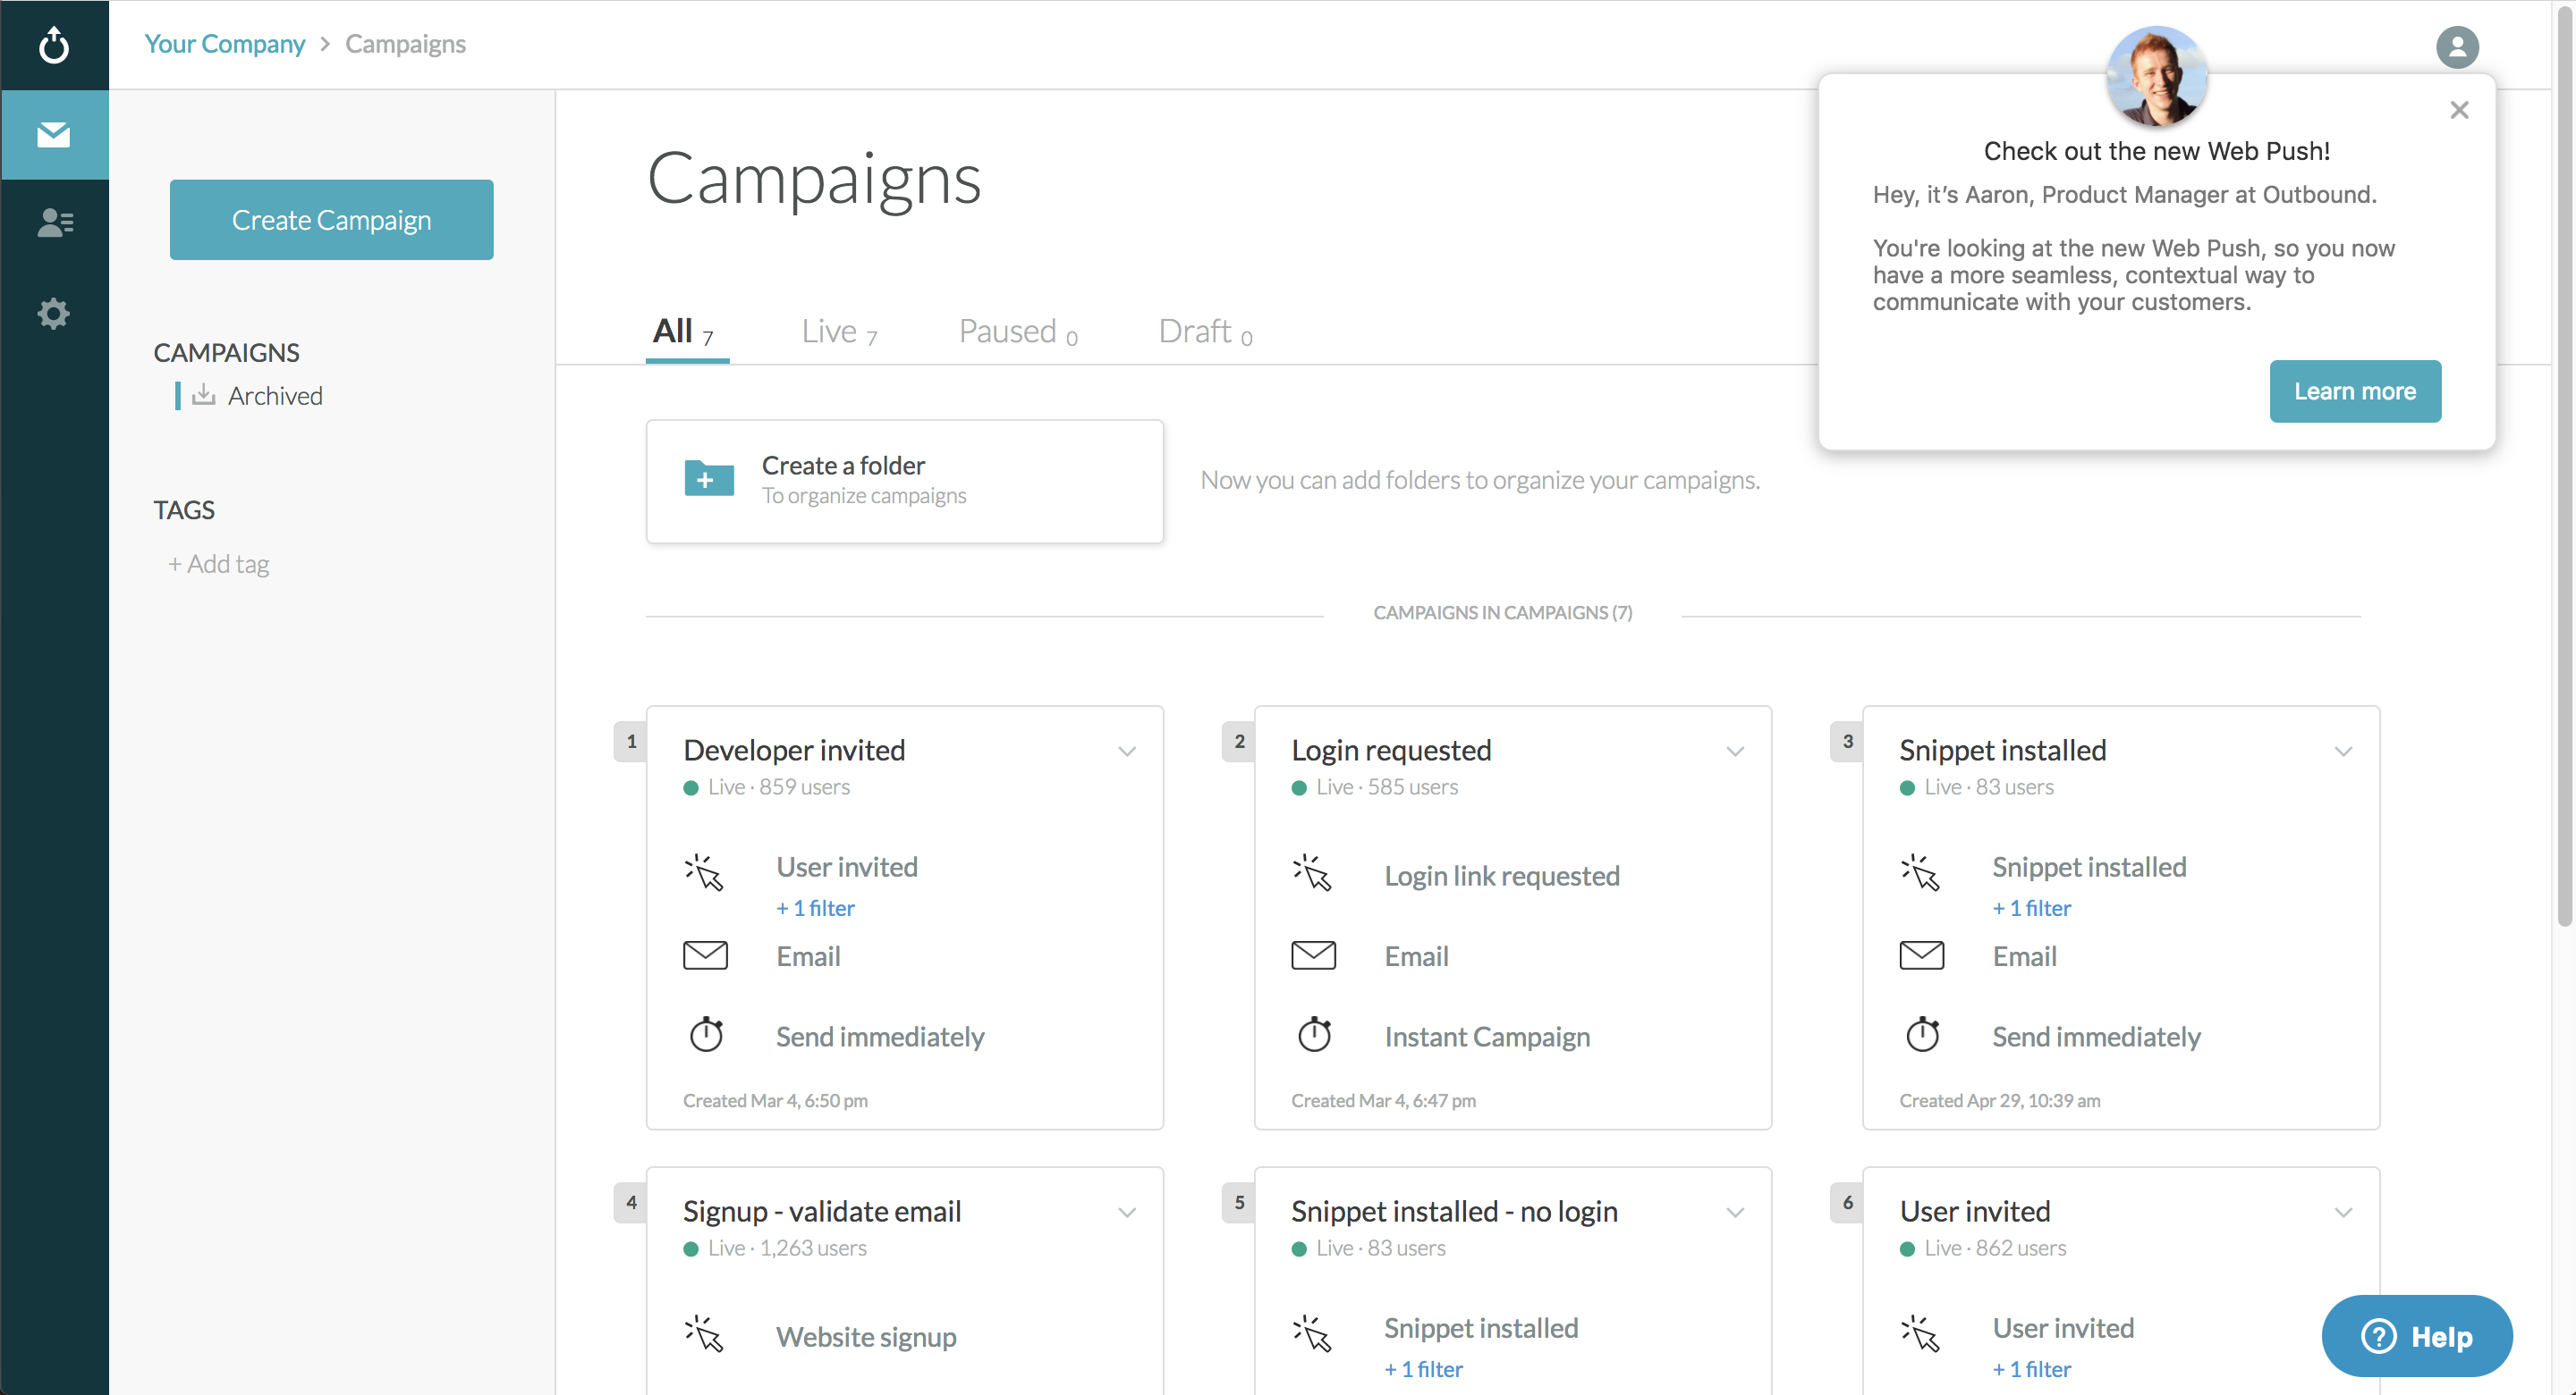
Task: Switch to the Paused tab
Action: coord(1018,332)
